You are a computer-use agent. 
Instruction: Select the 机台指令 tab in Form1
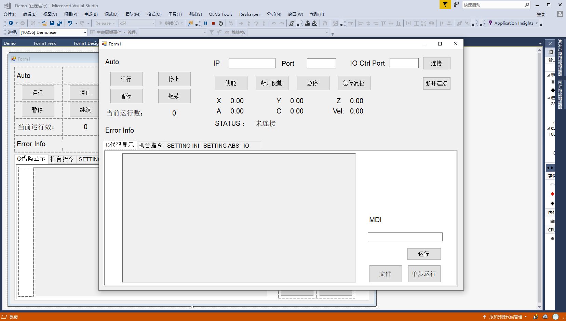(x=150, y=146)
